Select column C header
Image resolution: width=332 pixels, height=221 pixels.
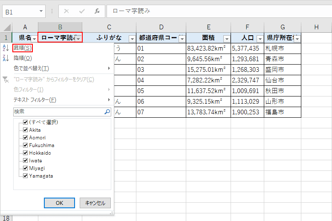point(109,27)
